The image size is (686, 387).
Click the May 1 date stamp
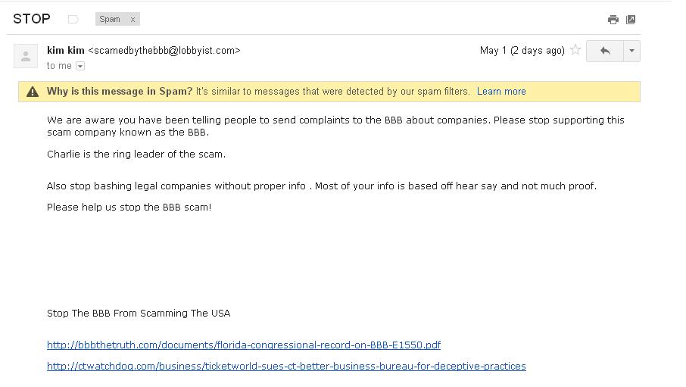[522, 51]
